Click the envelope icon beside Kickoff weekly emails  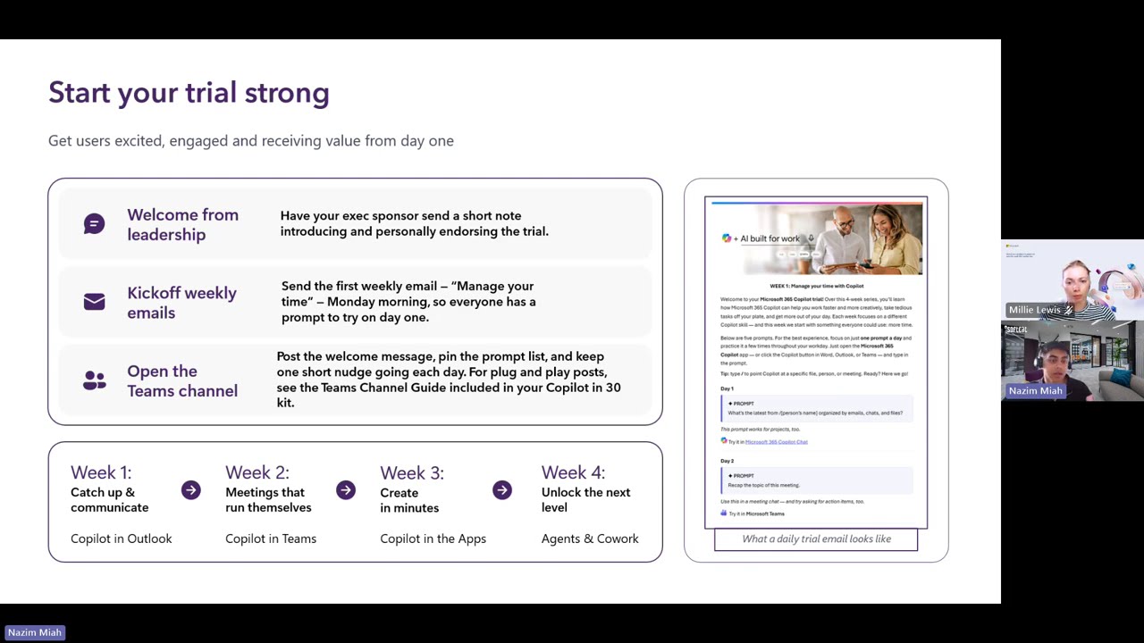coord(94,302)
